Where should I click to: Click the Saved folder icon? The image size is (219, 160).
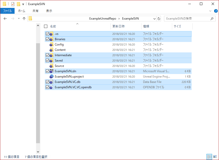pyautogui.click(x=51, y=61)
